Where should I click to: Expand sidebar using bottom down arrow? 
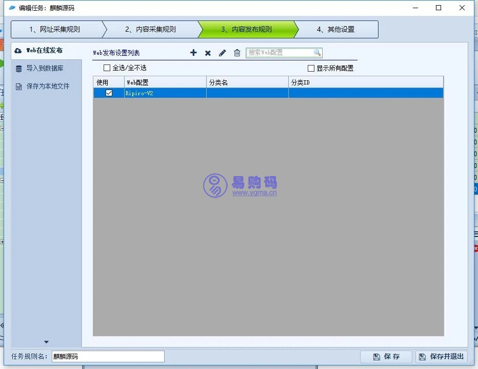pyautogui.click(x=46, y=342)
